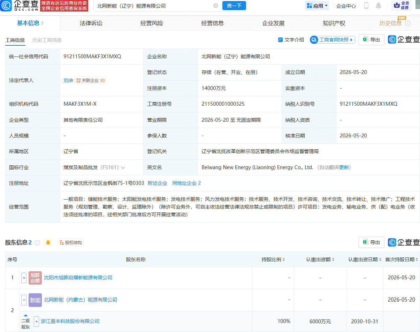This screenshot has width=420, height=332.
Task: Click 旭辉启耀 company logo
Action: coord(35,278)
